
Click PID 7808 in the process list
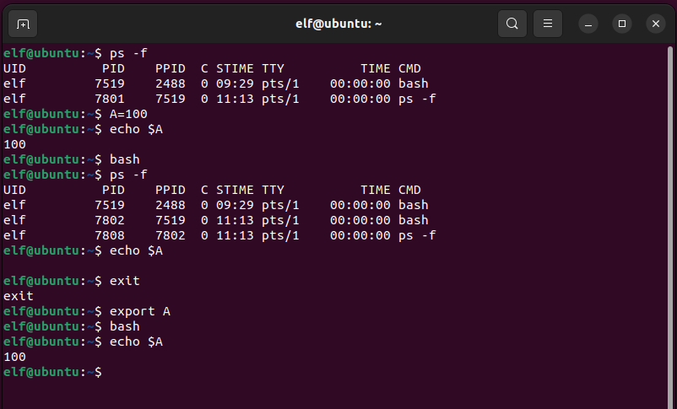[110, 235]
